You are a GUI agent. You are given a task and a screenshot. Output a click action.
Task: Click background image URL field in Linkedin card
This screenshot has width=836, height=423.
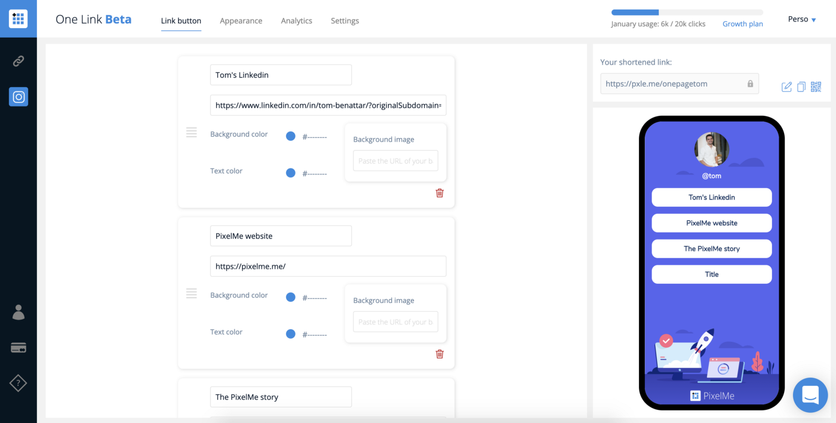(395, 161)
